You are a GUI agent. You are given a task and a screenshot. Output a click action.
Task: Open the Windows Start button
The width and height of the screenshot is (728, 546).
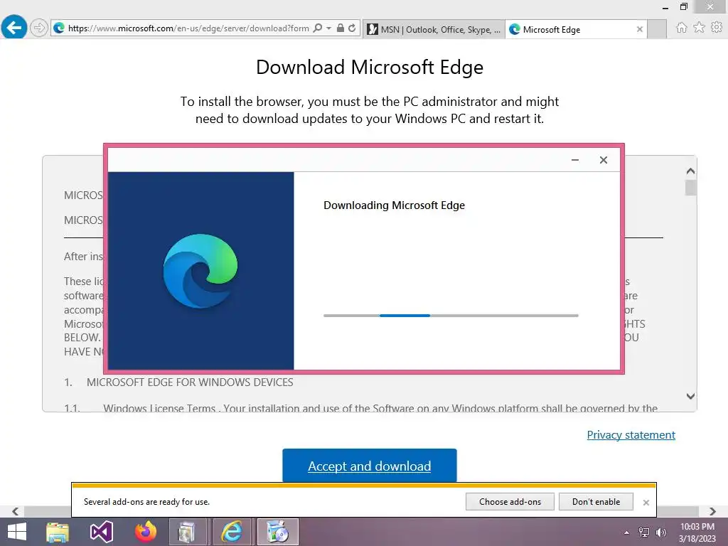click(17, 532)
